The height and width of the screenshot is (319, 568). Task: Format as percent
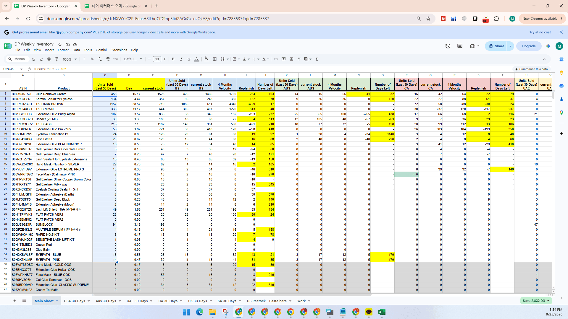92,59
